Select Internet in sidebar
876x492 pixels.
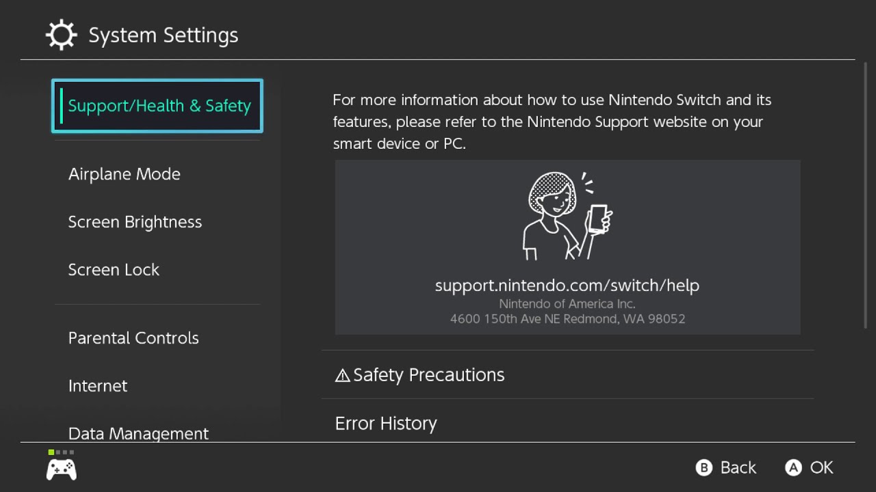coord(157,386)
